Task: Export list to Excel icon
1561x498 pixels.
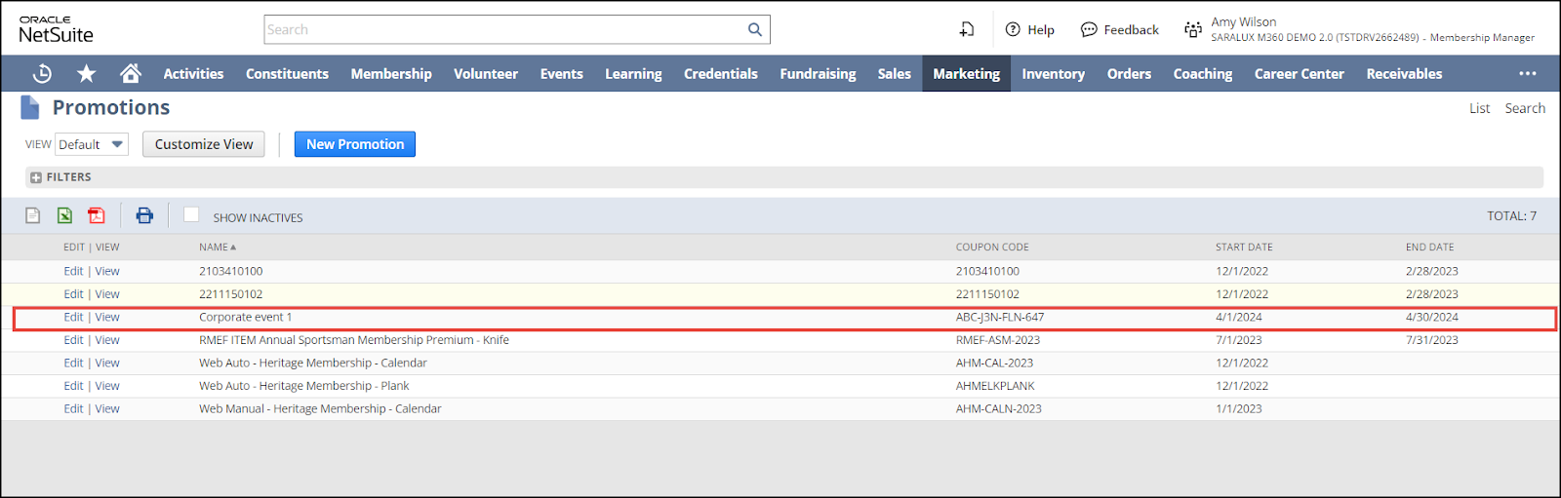Action: [64, 215]
